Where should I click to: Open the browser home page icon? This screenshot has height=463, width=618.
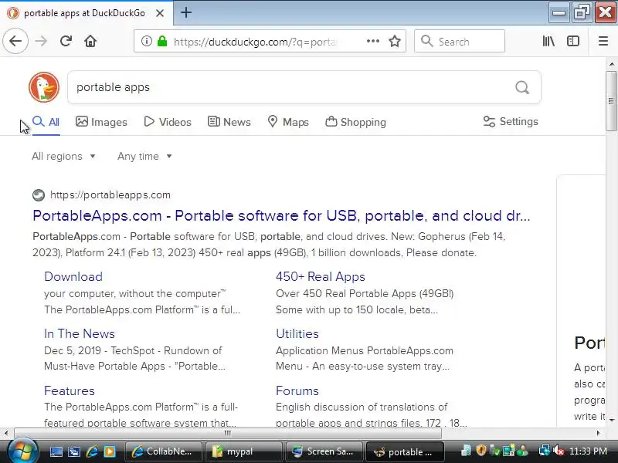click(x=90, y=41)
